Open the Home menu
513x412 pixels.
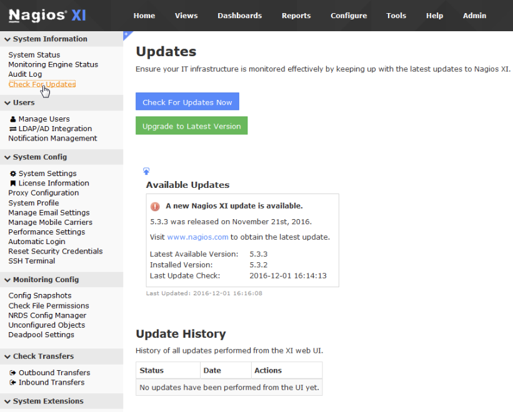pyautogui.click(x=144, y=16)
